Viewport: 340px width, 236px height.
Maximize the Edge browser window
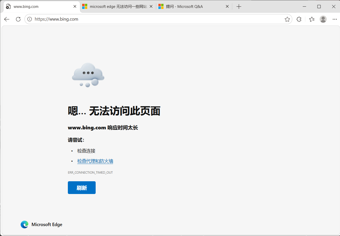[x=319, y=7]
